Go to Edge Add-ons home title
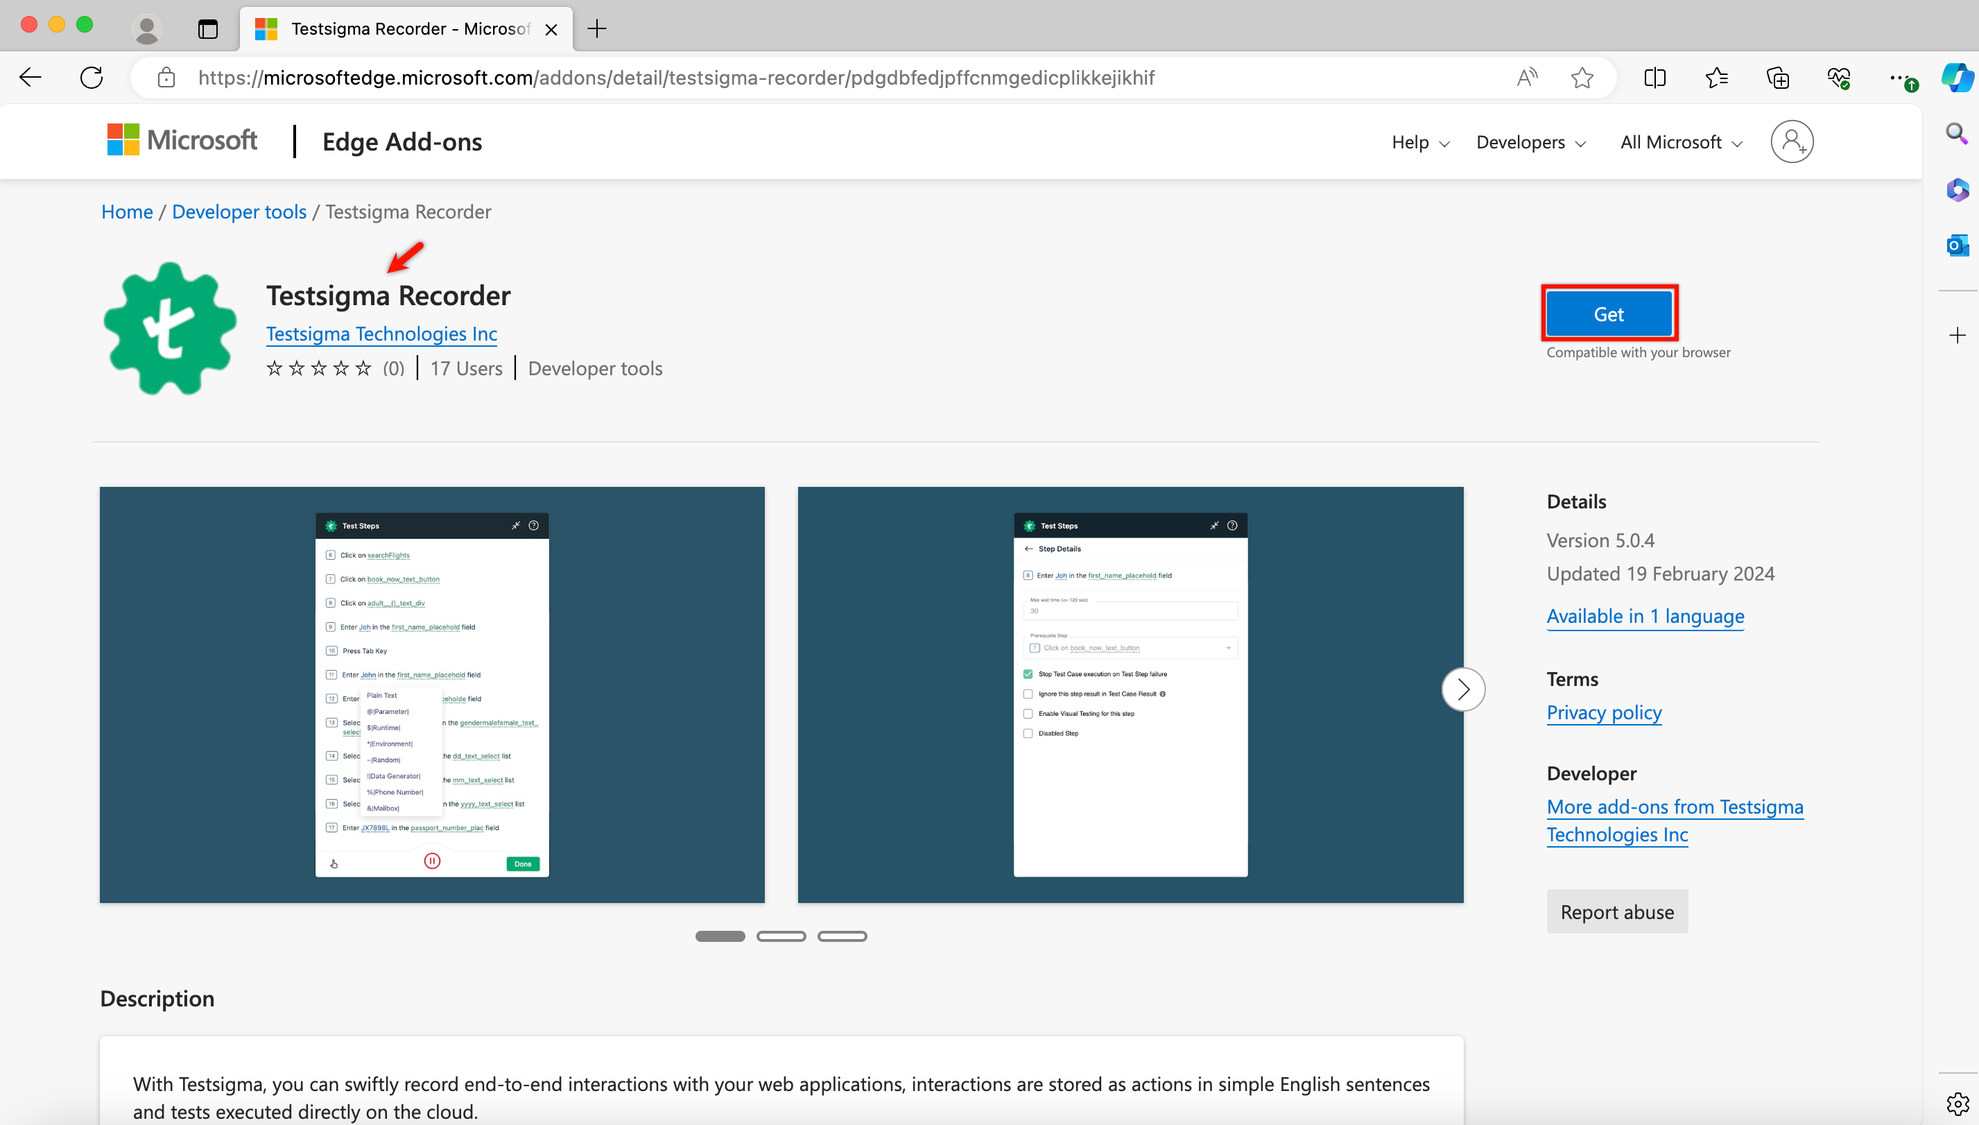Image resolution: width=1979 pixels, height=1125 pixels. coord(401,142)
